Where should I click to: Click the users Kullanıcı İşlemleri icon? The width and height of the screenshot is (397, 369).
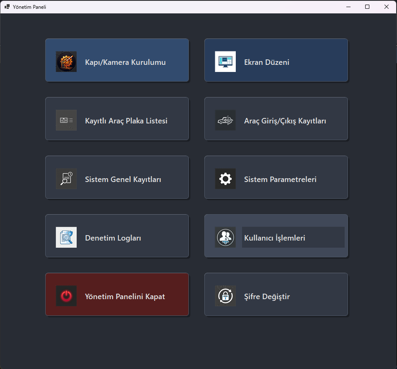tap(225, 237)
